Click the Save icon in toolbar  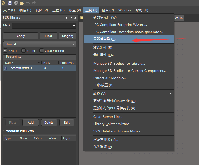click(x=10, y=3)
